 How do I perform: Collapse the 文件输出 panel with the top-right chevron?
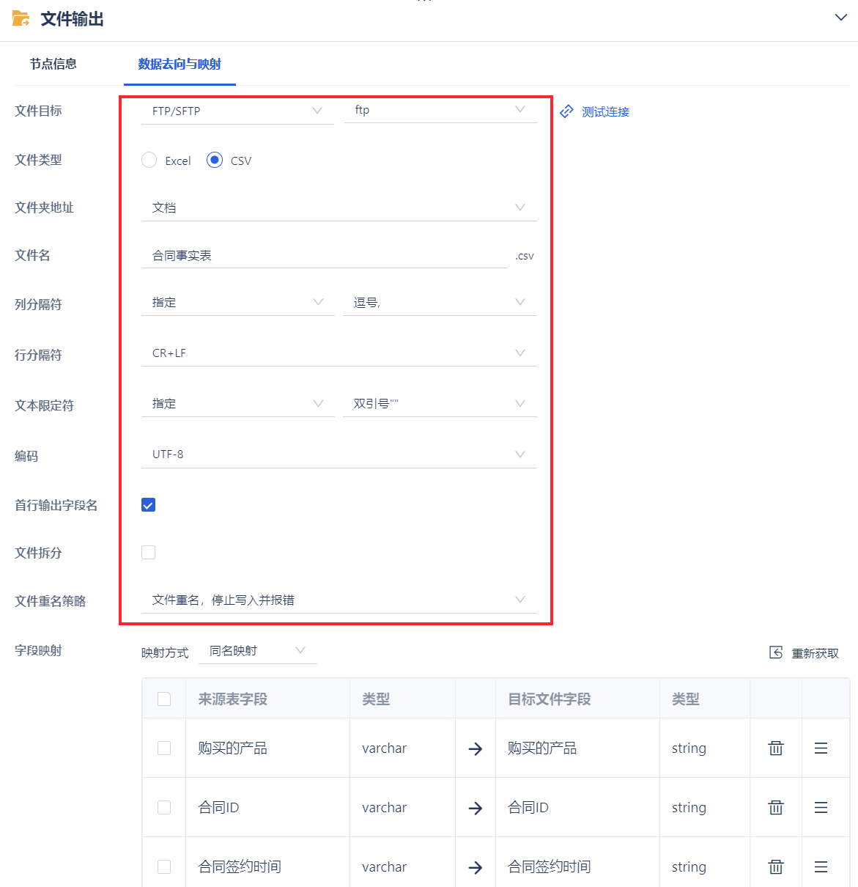tap(841, 18)
